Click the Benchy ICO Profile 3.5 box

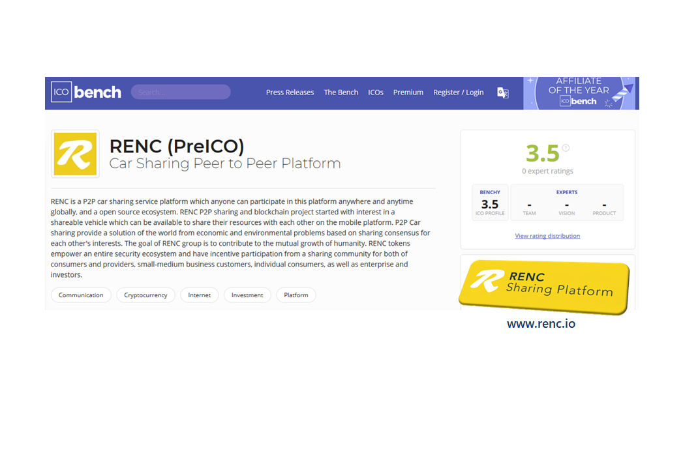pos(490,203)
